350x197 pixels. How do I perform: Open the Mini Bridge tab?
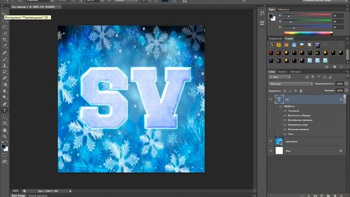19,196
